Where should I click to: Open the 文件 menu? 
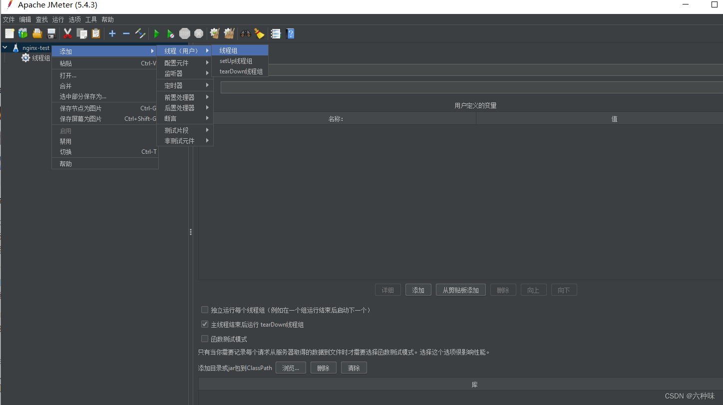[x=9, y=19]
